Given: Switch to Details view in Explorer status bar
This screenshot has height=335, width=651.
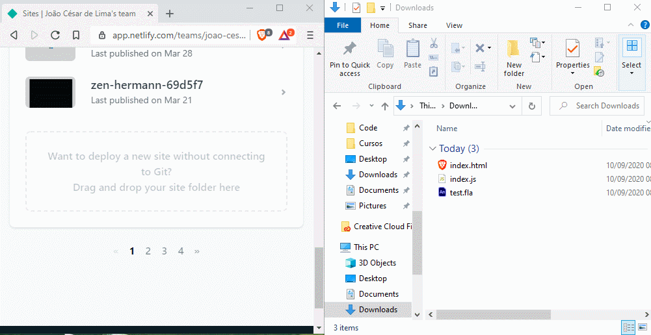Looking at the screenshot, I should point(628,327).
